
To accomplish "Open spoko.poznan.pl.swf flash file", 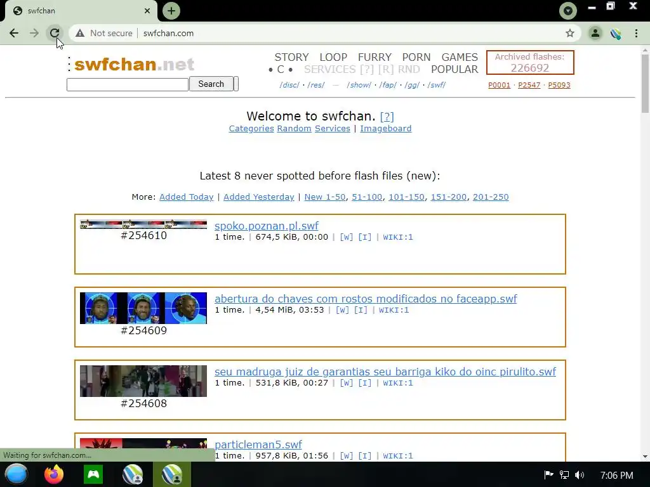I will point(267,226).
